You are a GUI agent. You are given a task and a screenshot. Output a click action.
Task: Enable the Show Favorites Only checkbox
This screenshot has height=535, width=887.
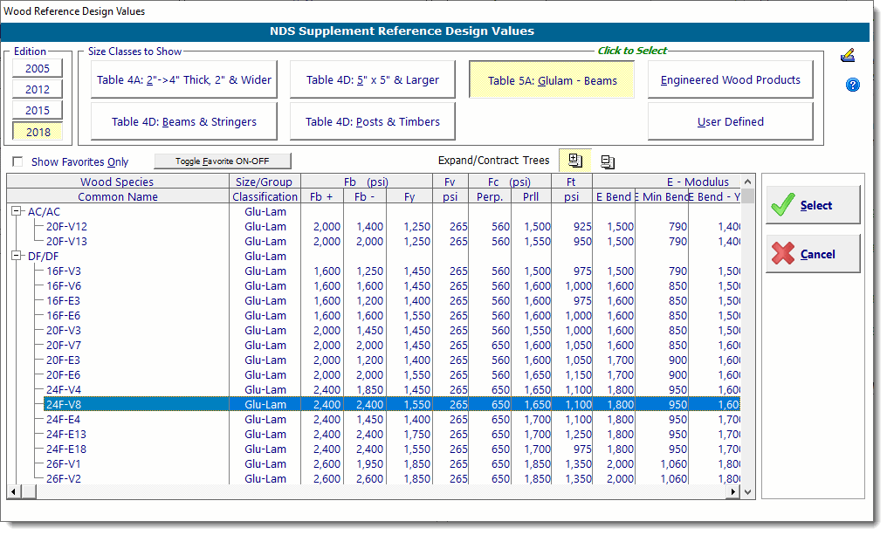[18, 162]
